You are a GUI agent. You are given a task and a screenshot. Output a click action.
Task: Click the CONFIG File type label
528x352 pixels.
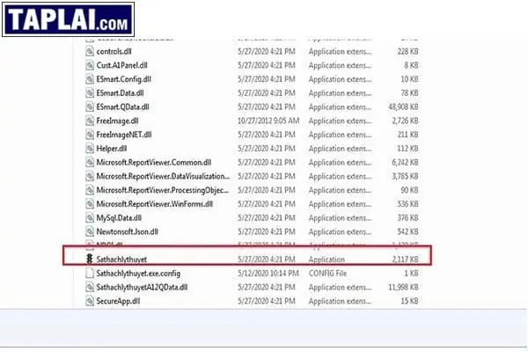332,273
